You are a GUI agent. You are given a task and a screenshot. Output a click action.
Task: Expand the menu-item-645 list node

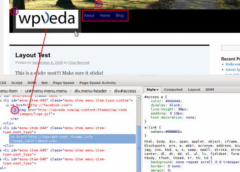click(0, 150)
